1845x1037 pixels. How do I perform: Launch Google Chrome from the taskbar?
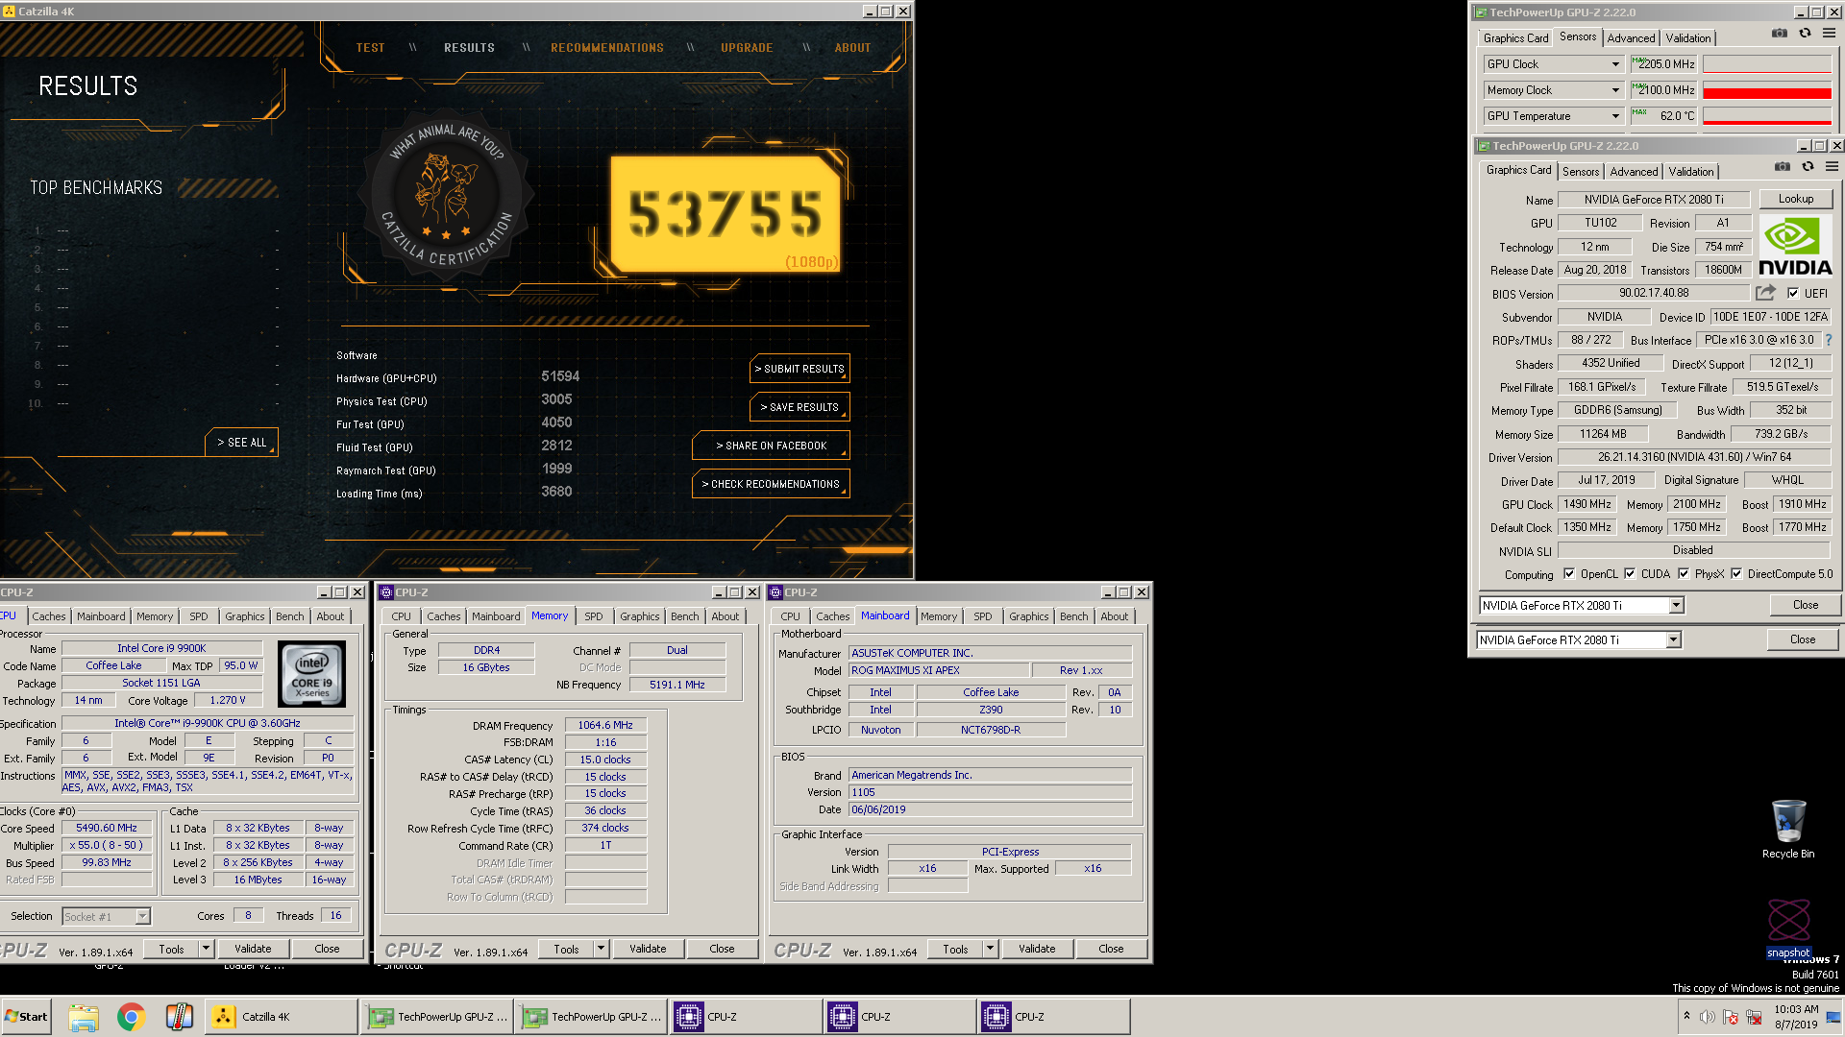[x=132, y=1017]
